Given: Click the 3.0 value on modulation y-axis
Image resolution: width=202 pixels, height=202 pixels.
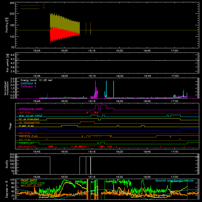Looking at the screenshot, I should 12,79.
